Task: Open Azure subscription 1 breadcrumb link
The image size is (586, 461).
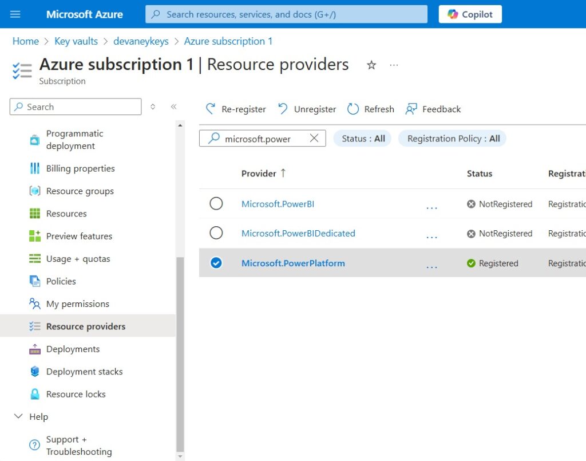Action: pos(228,41)
